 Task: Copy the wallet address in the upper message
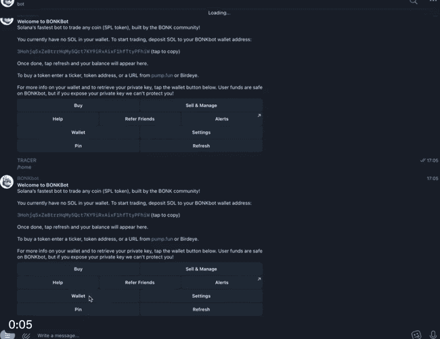tap(83, 51)
